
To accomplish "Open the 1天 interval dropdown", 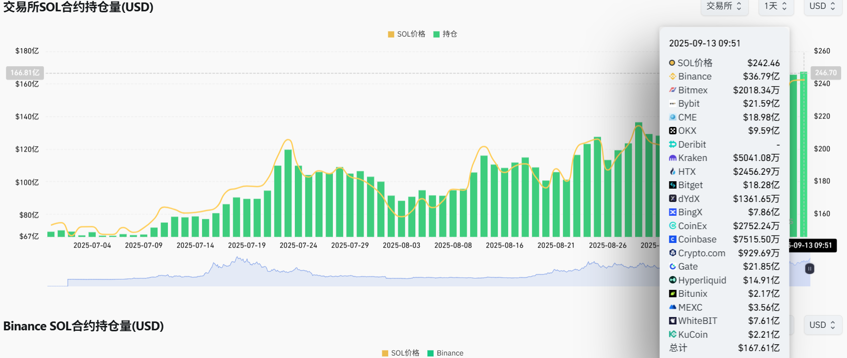I will point(775,6).
